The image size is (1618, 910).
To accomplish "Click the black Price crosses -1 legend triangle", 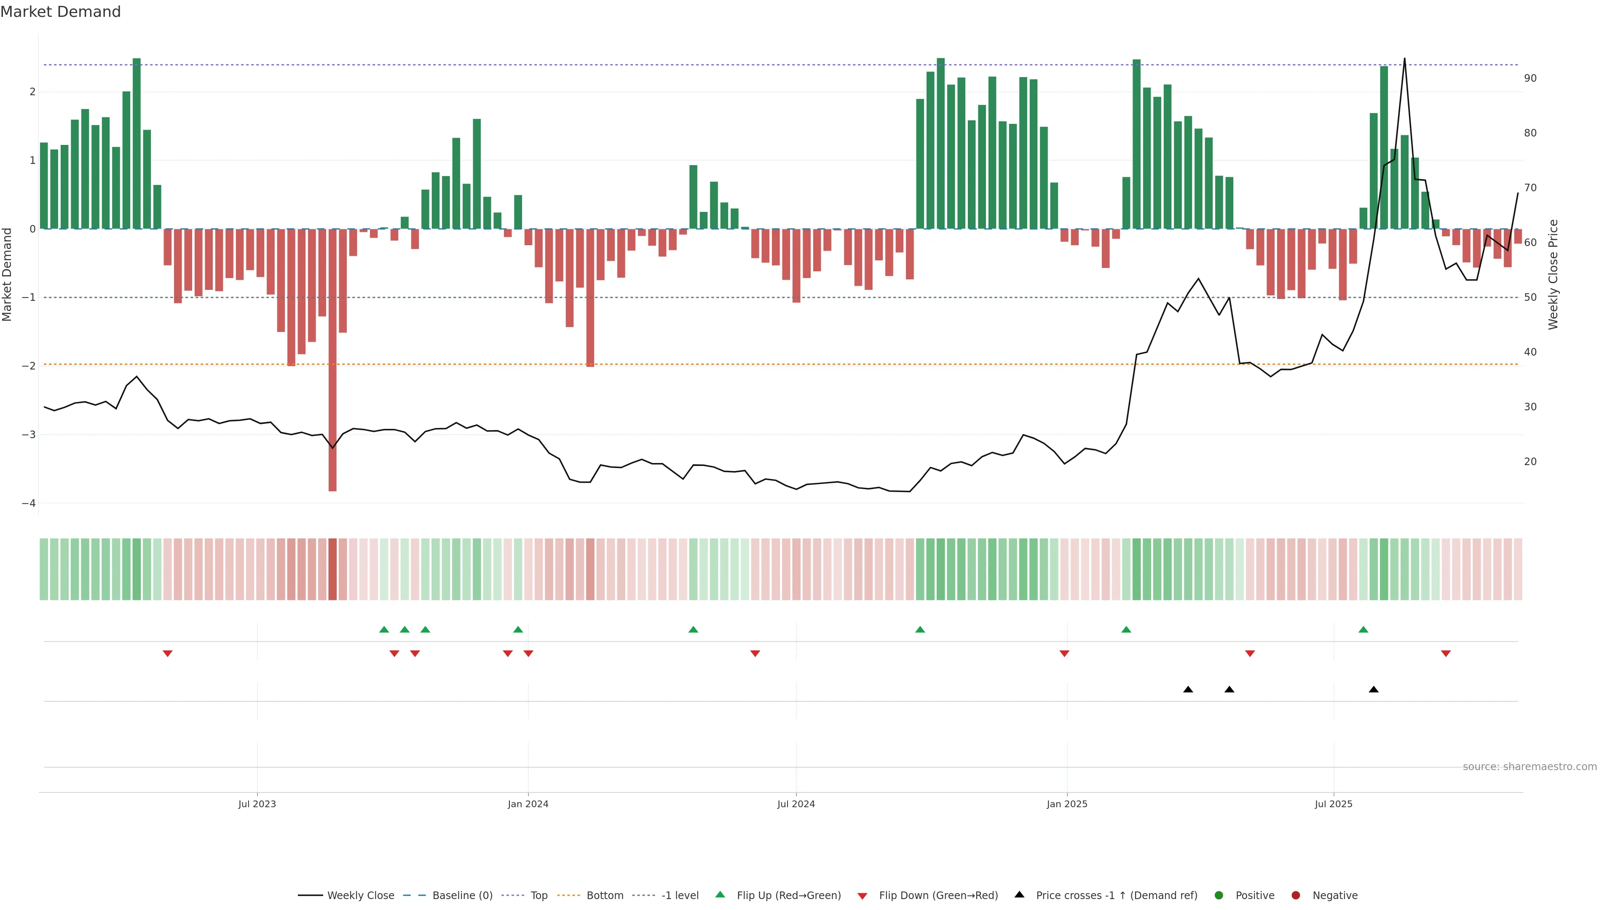I will 1019,894.
